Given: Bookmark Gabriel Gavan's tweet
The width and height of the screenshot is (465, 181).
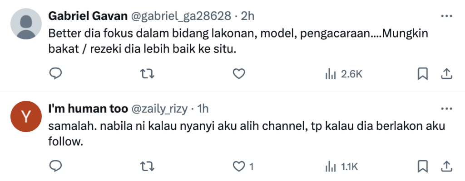Looking at the screenshot, I should (x=422, y=74).
